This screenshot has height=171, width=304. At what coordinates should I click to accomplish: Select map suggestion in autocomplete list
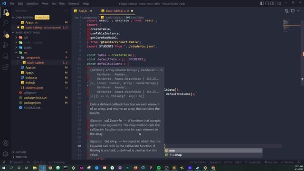click(x=213, y=151)
